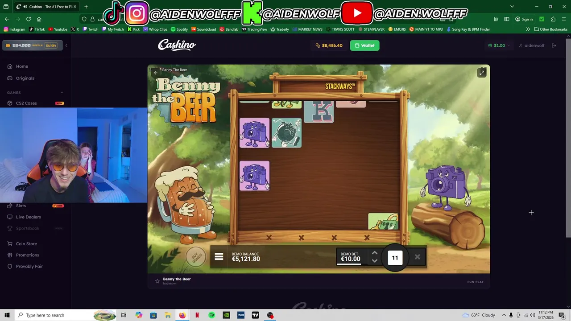This screenshot has width=571, height=321.
Task: Open the Youtube bookmark
Action: click(58, 29)
